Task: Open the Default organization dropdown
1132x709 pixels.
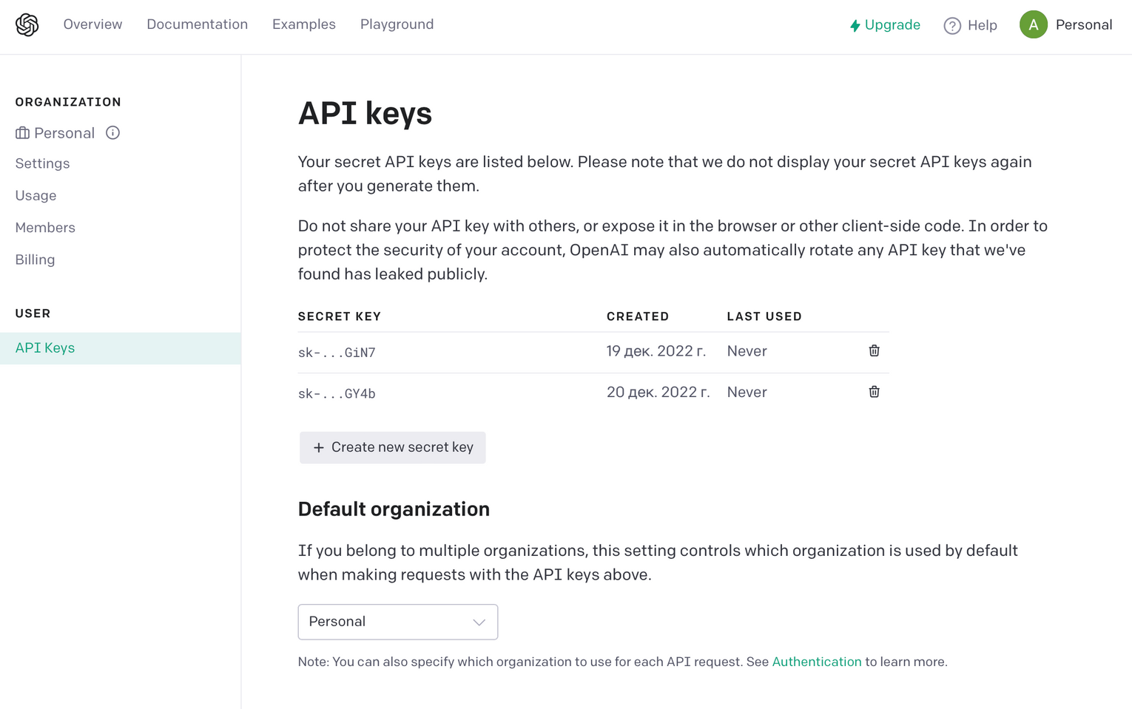Action: [x=397, y=622]
